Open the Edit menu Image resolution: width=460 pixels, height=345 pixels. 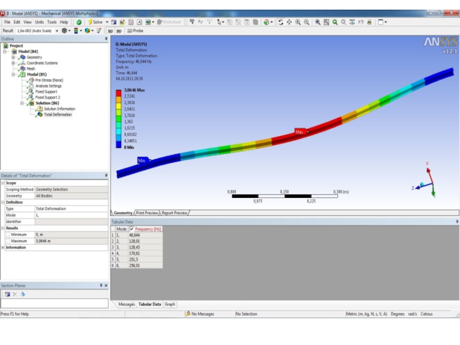(17, 22)
